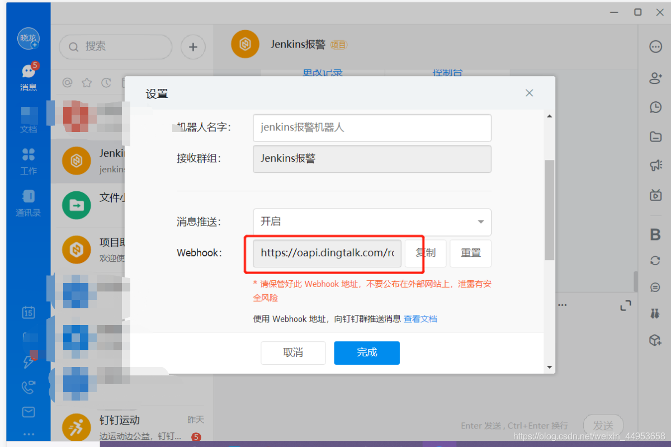Open the 工作 workbench icon
This screenshot has height=447, width=671.
pyautogui.click(x=29, y=161)
